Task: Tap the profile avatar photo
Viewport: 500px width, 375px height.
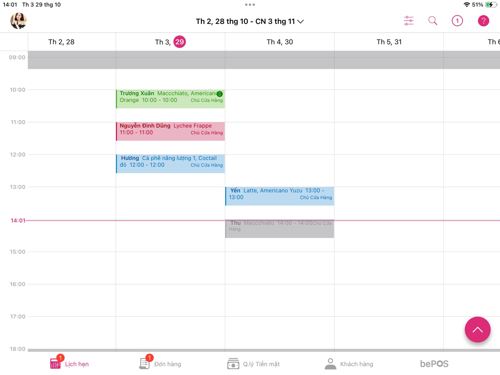Action: pyautogui.click(x=19, y=21)
